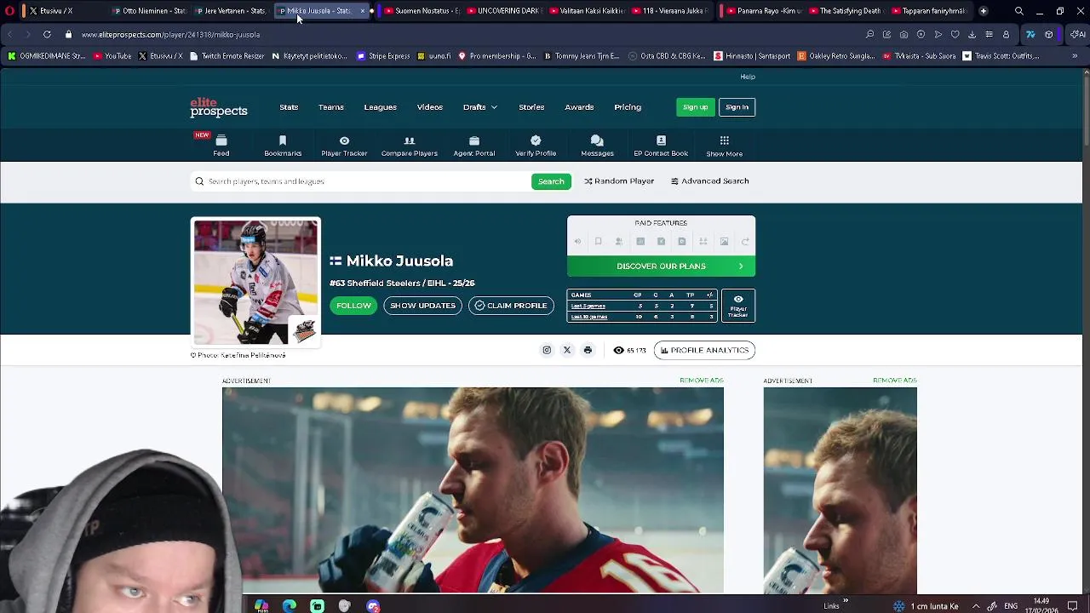Open EP Contact Book
The height and width of the screenshot is (613, 1090).
pyautogui.click(x=661, y=146)
